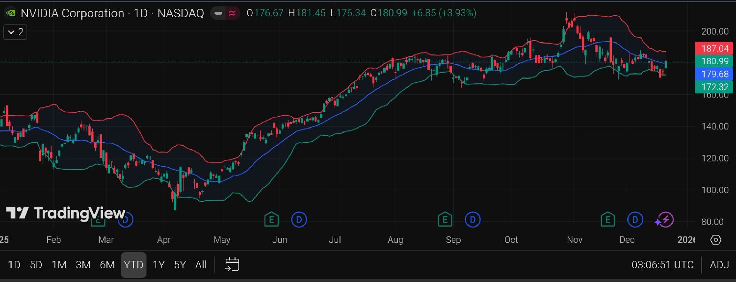This screenshot has width=736, height=282.
Task: Click the TradingView logo link
Action: point(66,213)
